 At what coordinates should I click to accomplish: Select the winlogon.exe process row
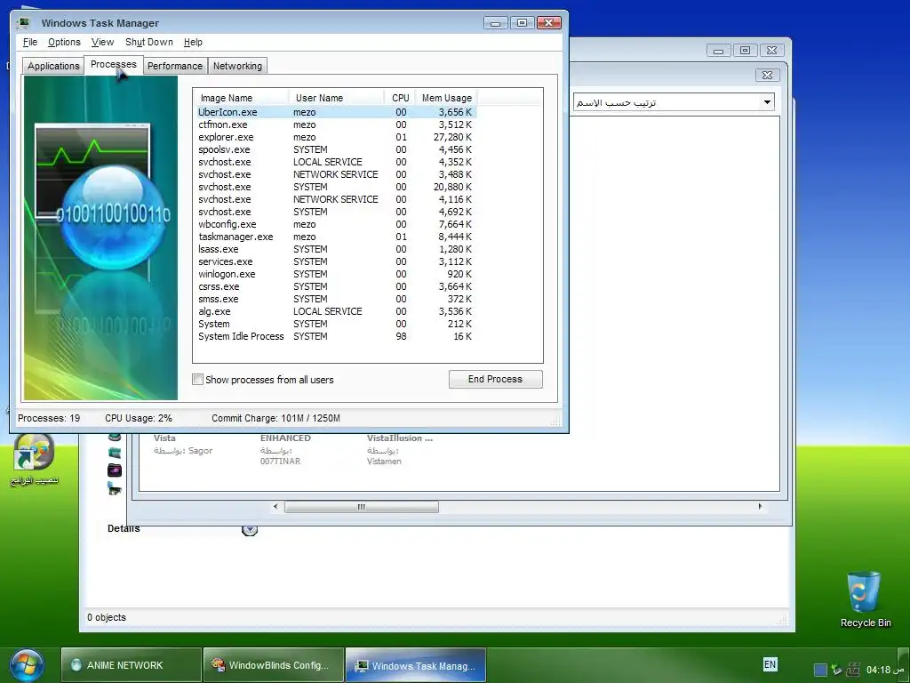point(335,274)
